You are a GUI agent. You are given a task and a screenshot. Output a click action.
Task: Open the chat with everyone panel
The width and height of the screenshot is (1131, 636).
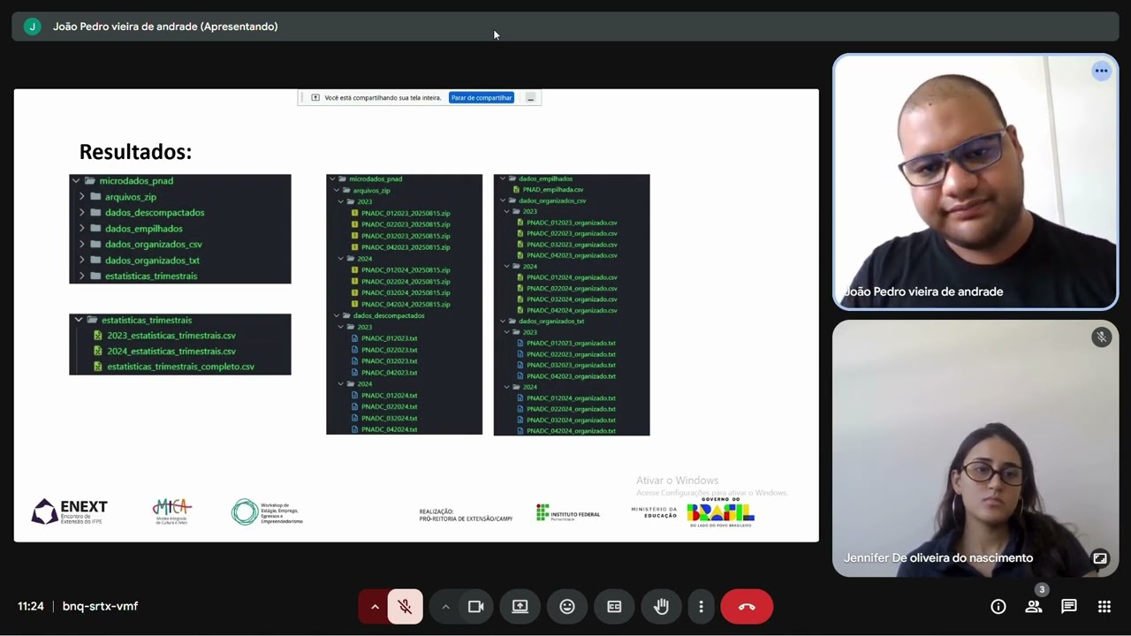[1069, 606]
